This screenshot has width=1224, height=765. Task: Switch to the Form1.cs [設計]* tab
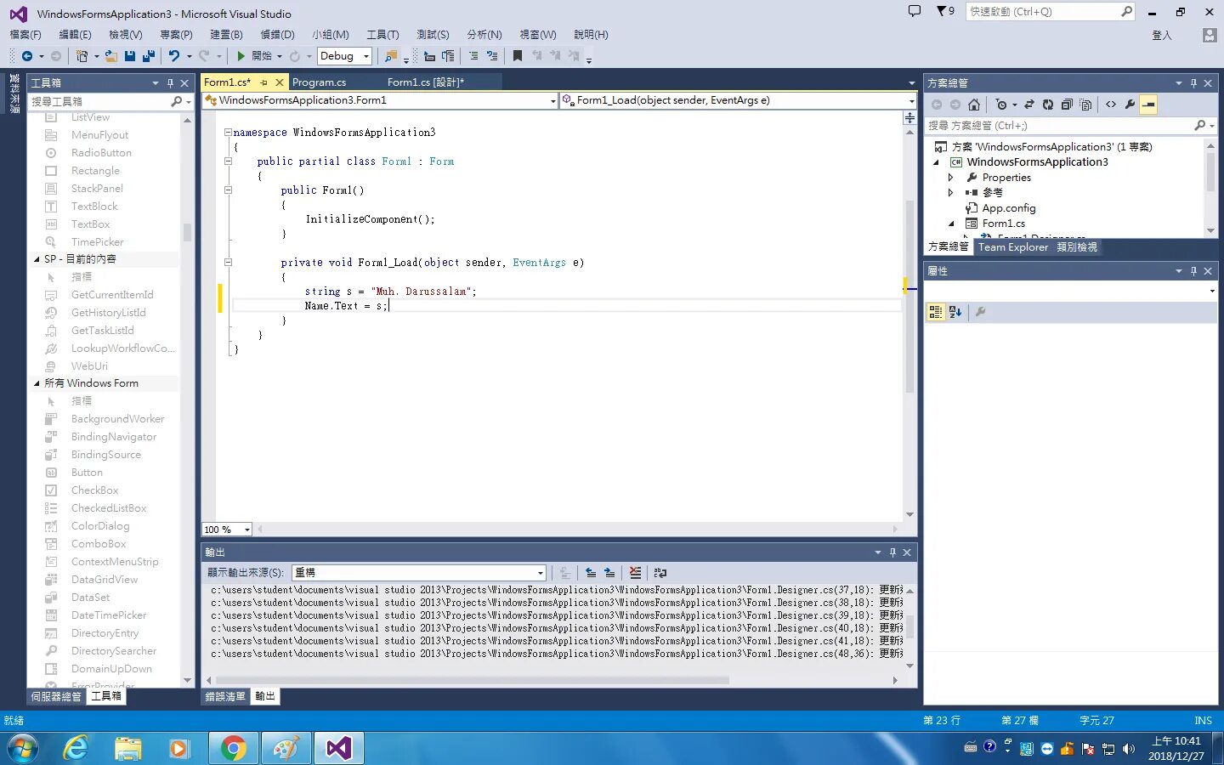click(426, 82)
